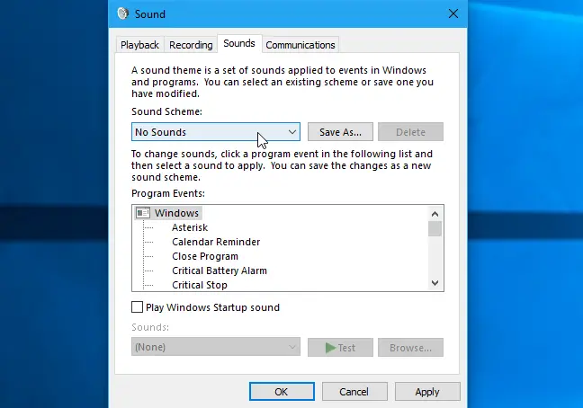Choose the Close Program event
This screenshot has height=408, width=583.
pyautogui.click(x=205, y=256)
